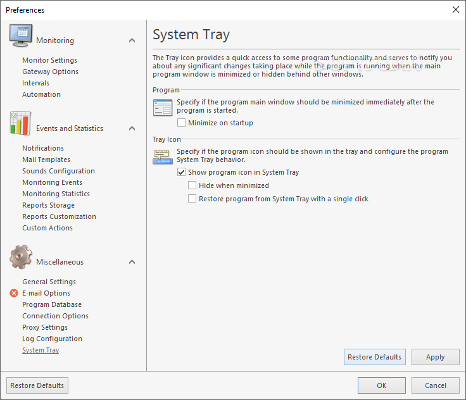Viewport: 466px width, 400px height.
Task: Close the Preferences dialog
Action: [x=456, y=9]
